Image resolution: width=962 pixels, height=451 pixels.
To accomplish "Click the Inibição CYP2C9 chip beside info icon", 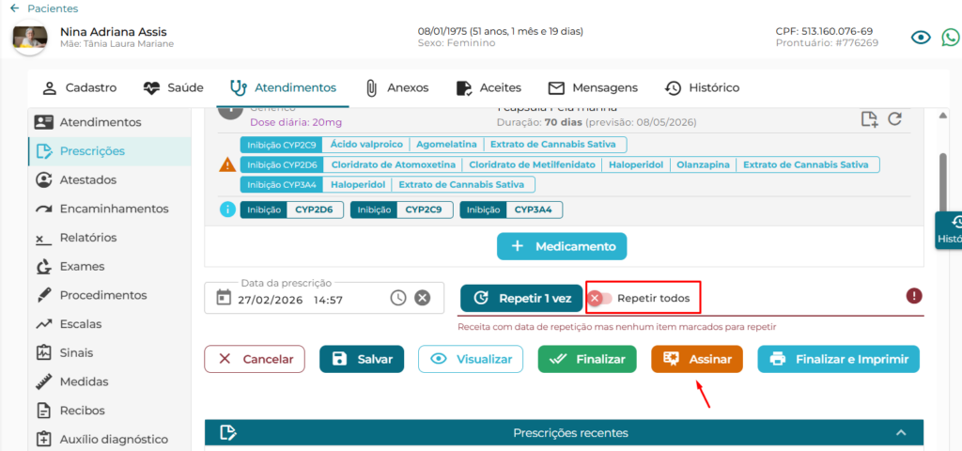I will pos(402,210).
